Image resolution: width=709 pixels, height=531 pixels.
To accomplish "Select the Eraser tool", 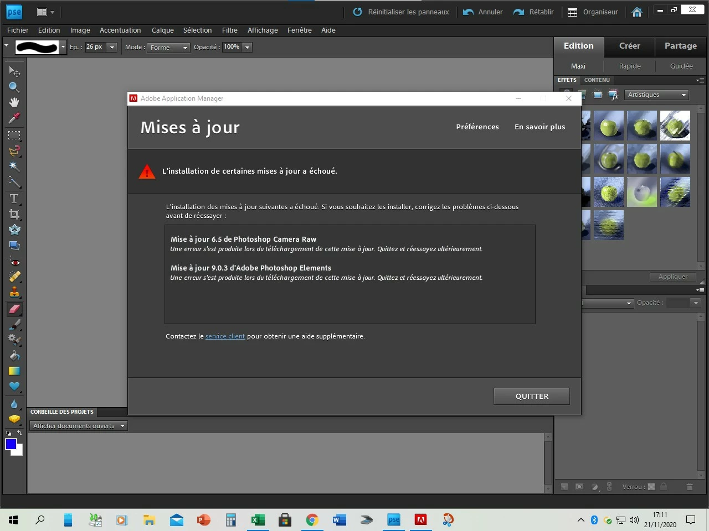I will coord(14,309).
